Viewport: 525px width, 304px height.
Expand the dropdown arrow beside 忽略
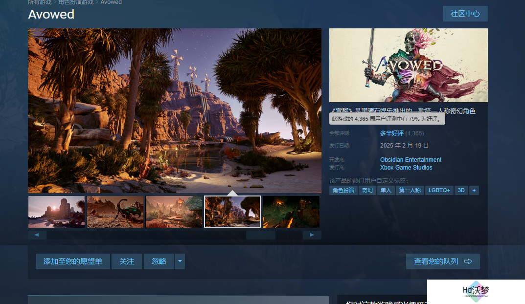pos(180,261)
